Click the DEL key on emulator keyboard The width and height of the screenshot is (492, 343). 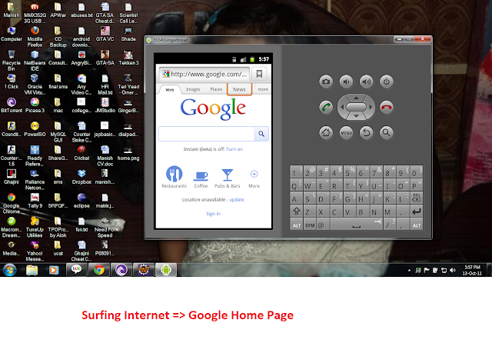(x=416, y=198)
